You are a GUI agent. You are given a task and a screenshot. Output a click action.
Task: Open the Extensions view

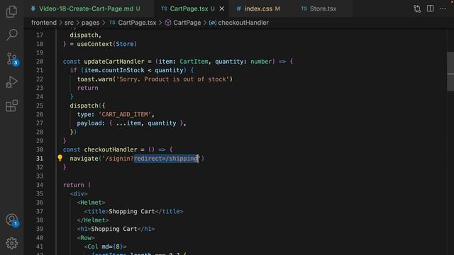click(x=11, y=106)
